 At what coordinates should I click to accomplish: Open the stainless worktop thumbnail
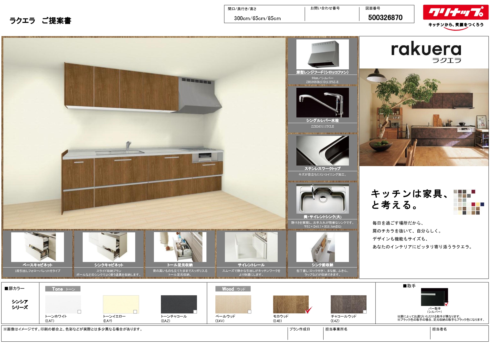coord(322,151)
